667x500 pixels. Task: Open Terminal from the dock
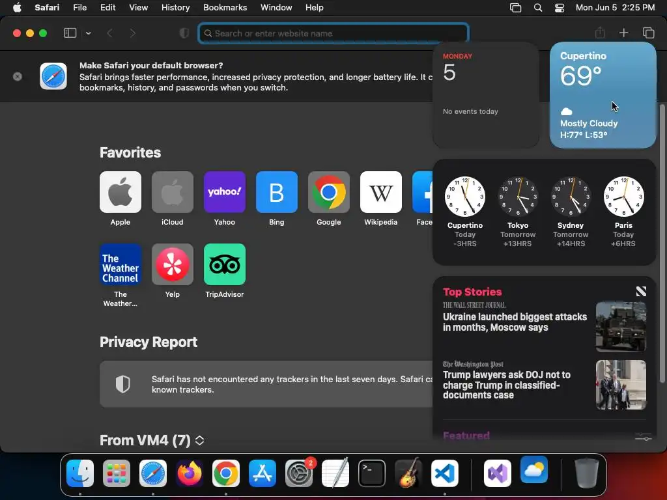click(x=372, y=473)
